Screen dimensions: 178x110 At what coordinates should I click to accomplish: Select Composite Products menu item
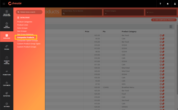(26, 37)
